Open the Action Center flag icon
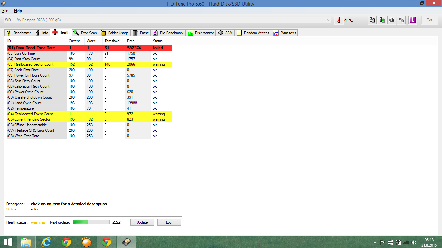This screenshot has height=248, width=442. pos(382,242)
